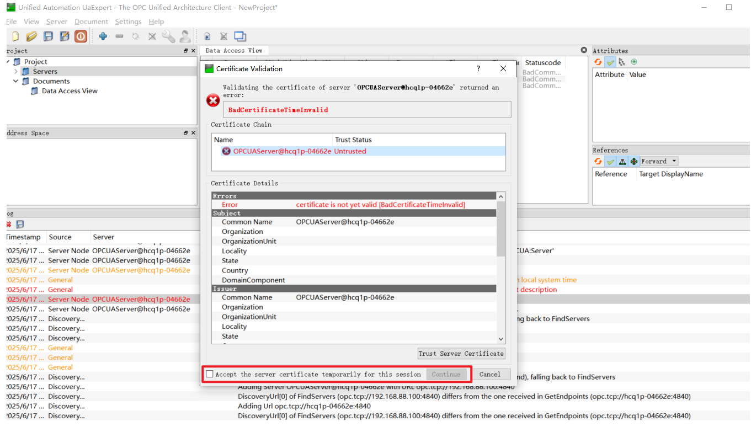Screen dimensions: 751x432
Task: Click the Disconnect Server crossed-plug icon
Action: pos(152,36)
